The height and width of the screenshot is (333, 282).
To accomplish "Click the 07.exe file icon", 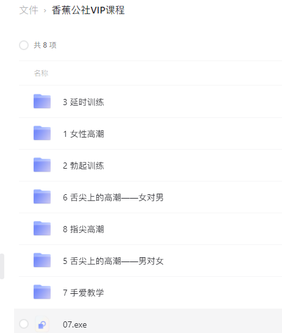I will click(42, 324).
